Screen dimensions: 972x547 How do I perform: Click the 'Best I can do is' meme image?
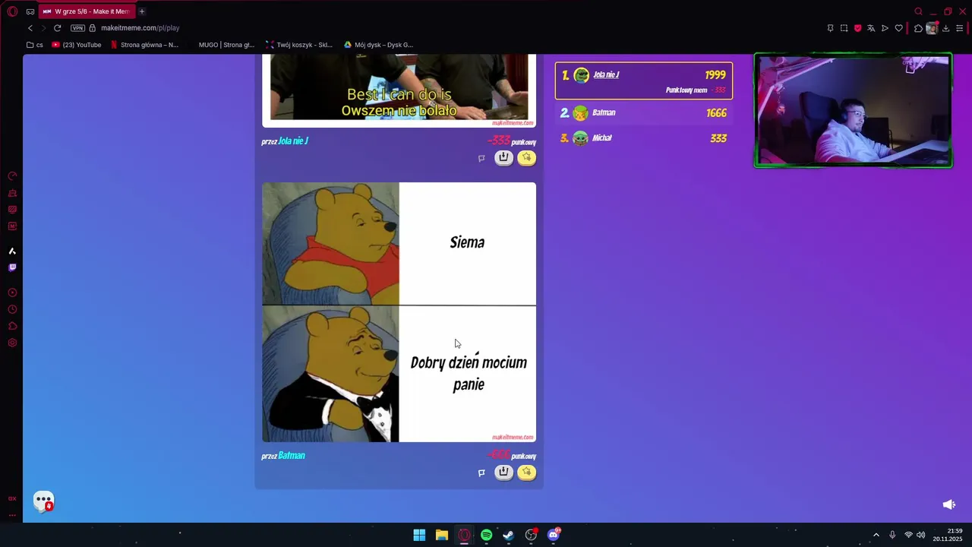coord(399,90)
